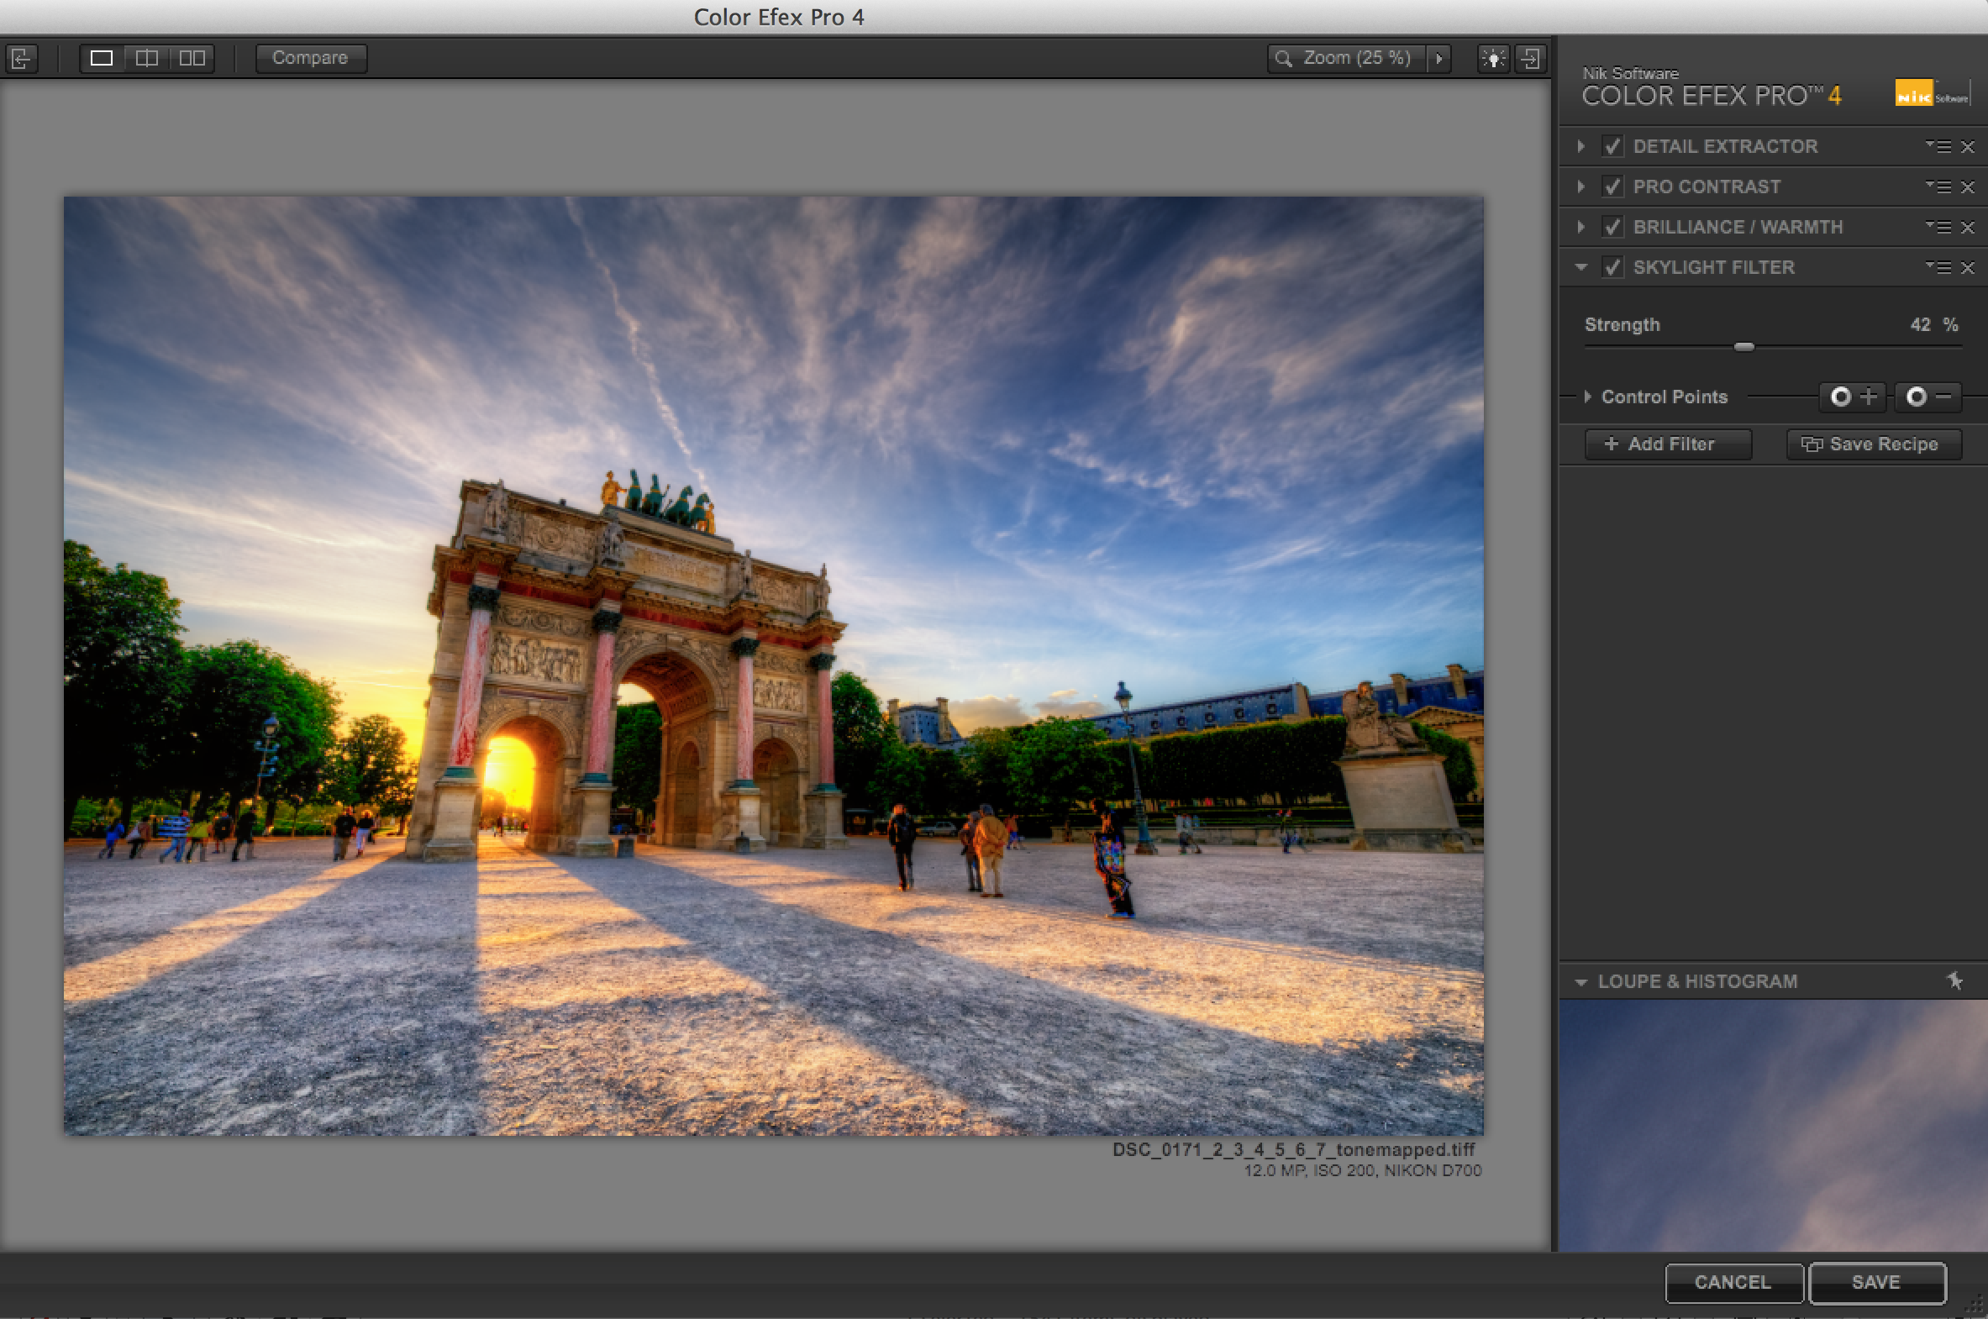Click SAVE button
Viewport: 1988px width, 1319px height.
point(1876,1282)
